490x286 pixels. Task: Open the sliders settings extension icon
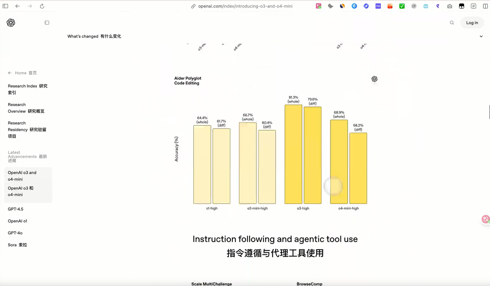pyautogui.click(x=474, y=6)
